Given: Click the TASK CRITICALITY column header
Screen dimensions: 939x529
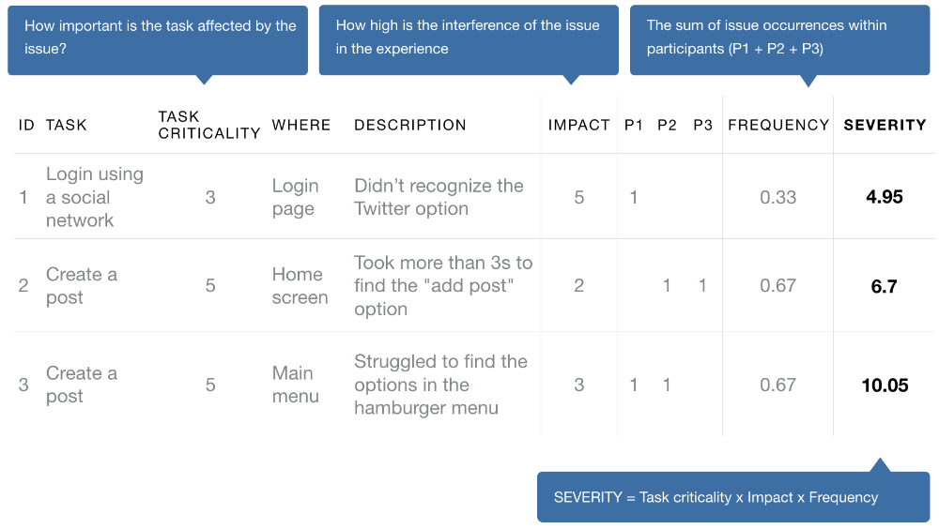Looking at the screenshot, I should click(x=208, y=125).
